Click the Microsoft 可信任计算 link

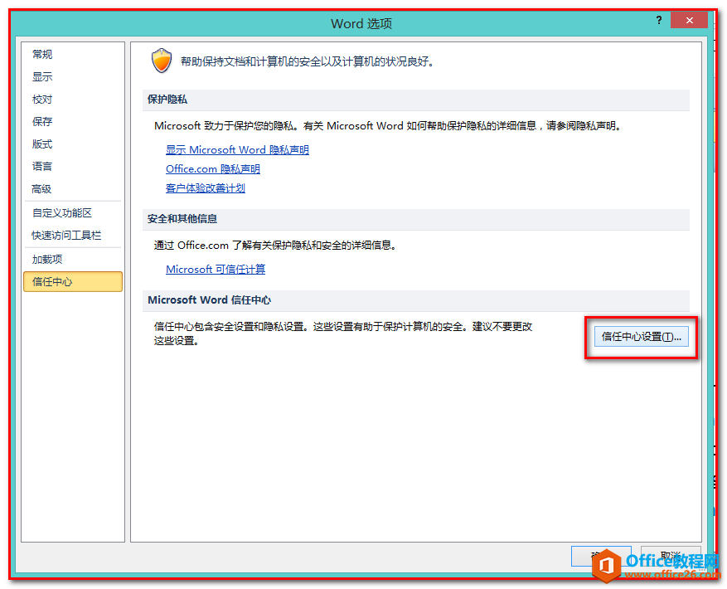216,270
